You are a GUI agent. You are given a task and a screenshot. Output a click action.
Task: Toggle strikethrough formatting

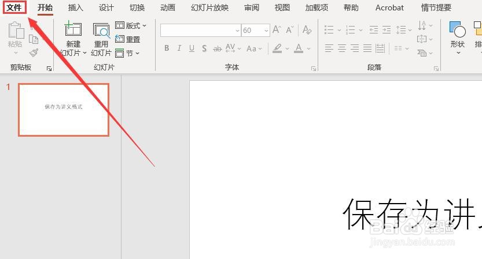pyautogui.click(x=218, y=48)
